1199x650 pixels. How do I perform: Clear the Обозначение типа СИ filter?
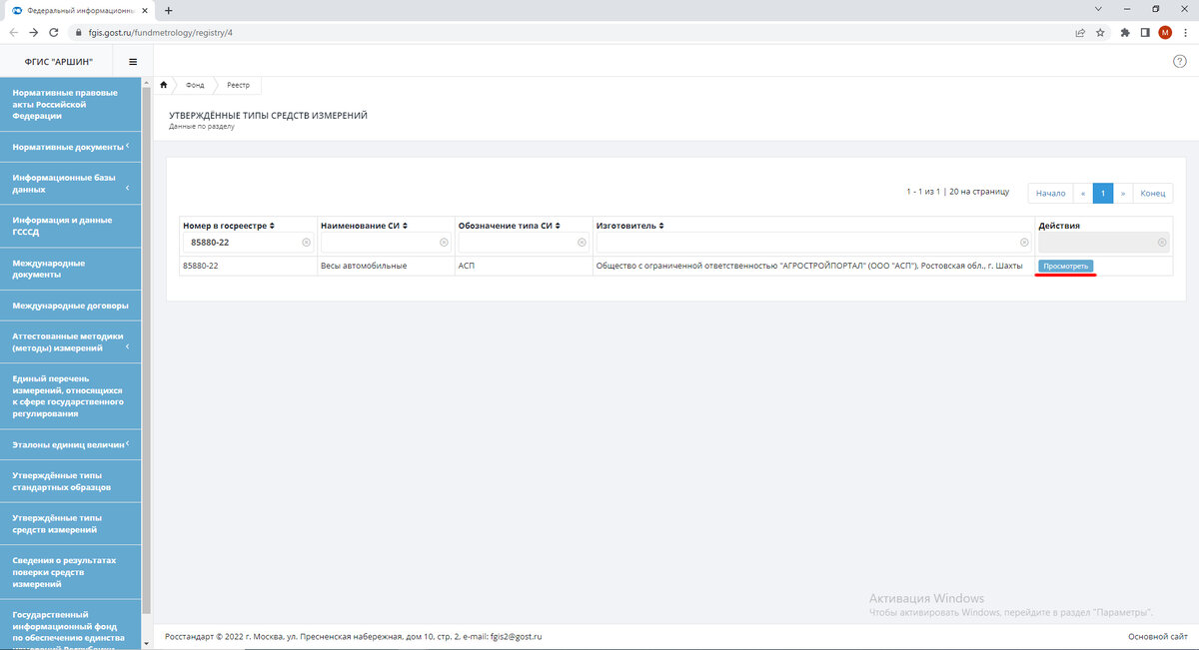click(583, 243)
